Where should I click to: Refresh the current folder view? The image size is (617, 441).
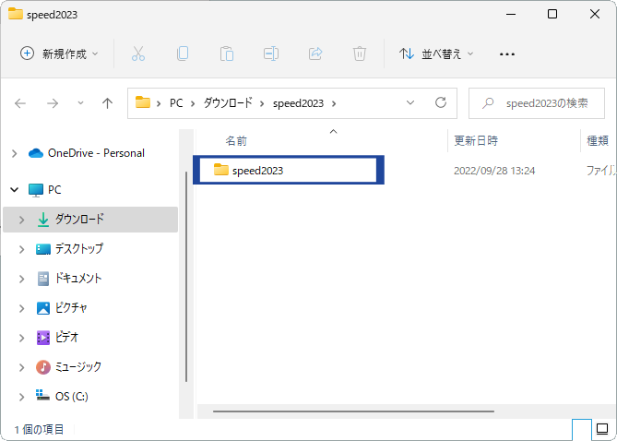point(440,102)
